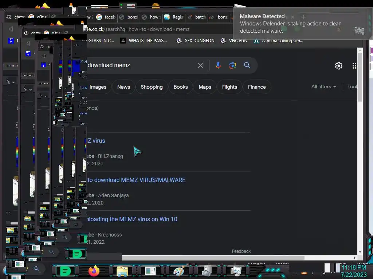Switch to the 'faceb' tab
Screen dimensions: 373x279
pos(106,17)
